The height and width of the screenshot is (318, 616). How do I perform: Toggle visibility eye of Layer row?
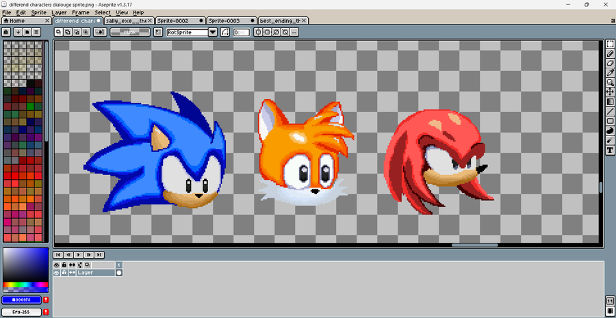[x=56, y=272]
